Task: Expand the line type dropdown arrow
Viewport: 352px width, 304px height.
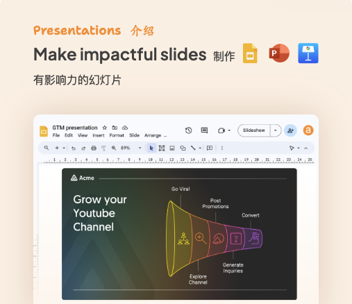Action: tap(200, 148)
